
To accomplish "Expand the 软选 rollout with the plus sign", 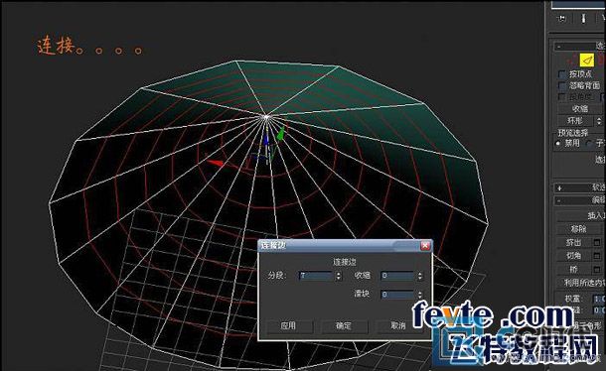I will 580,187.
